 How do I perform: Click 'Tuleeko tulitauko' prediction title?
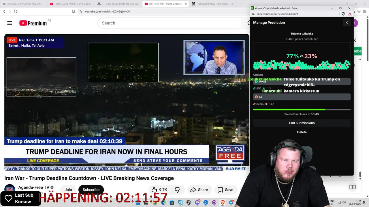pos(302,34)
